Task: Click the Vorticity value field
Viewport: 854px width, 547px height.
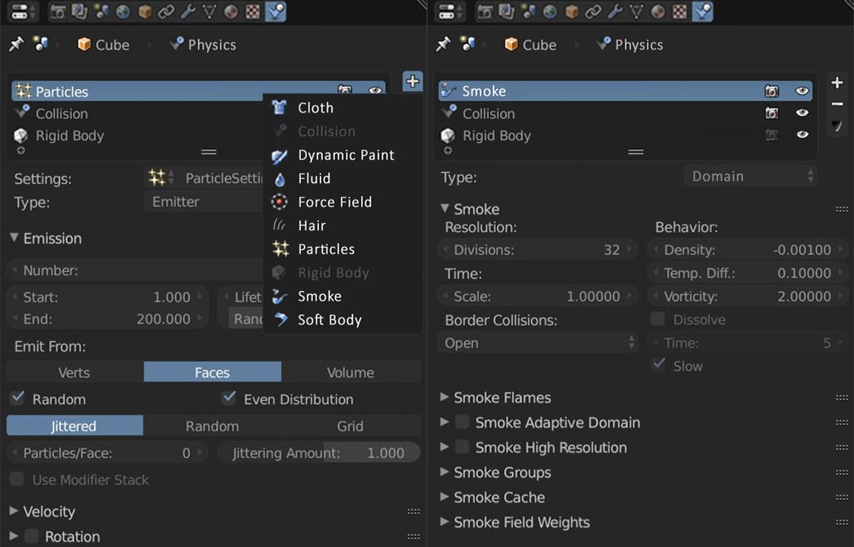Action: tap(748, 296)
